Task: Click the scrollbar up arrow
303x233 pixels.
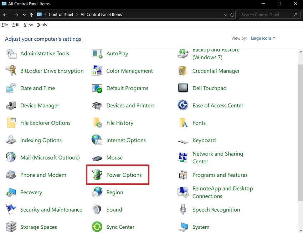Action: click(301, 52)
